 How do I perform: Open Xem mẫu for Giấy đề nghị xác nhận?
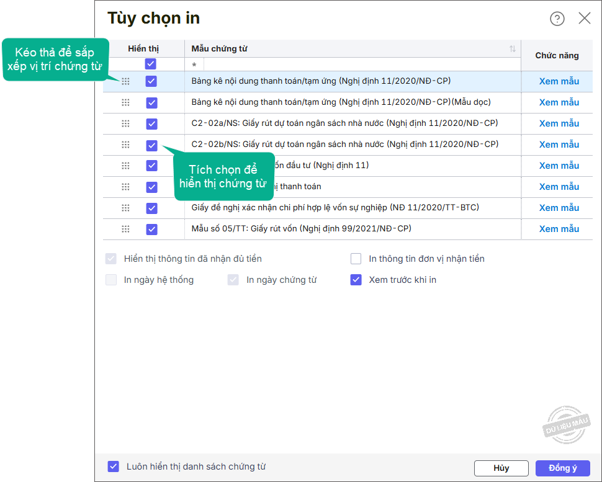(559, 208)
